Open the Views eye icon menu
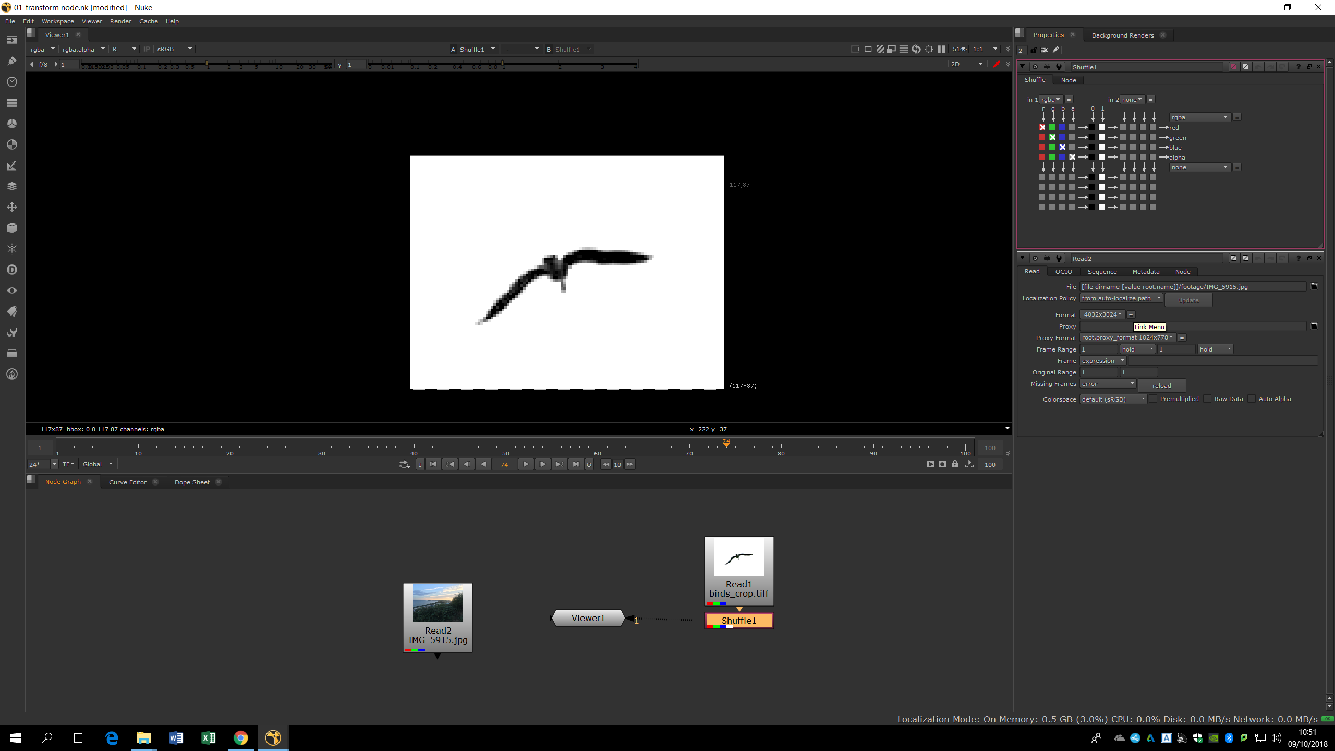 pos(12,290)
